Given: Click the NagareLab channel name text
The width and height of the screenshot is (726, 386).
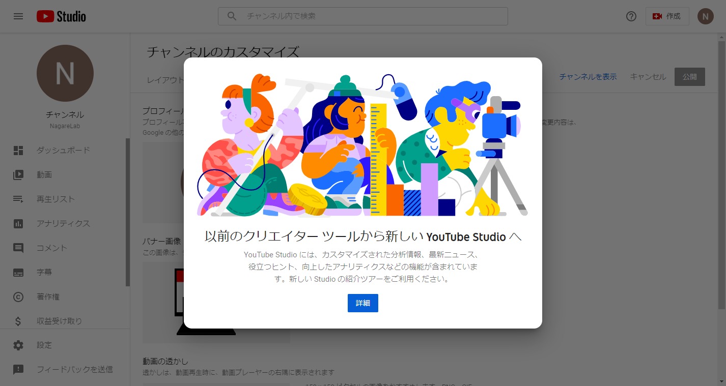Looking at the screenshot, I should point(65,126).
